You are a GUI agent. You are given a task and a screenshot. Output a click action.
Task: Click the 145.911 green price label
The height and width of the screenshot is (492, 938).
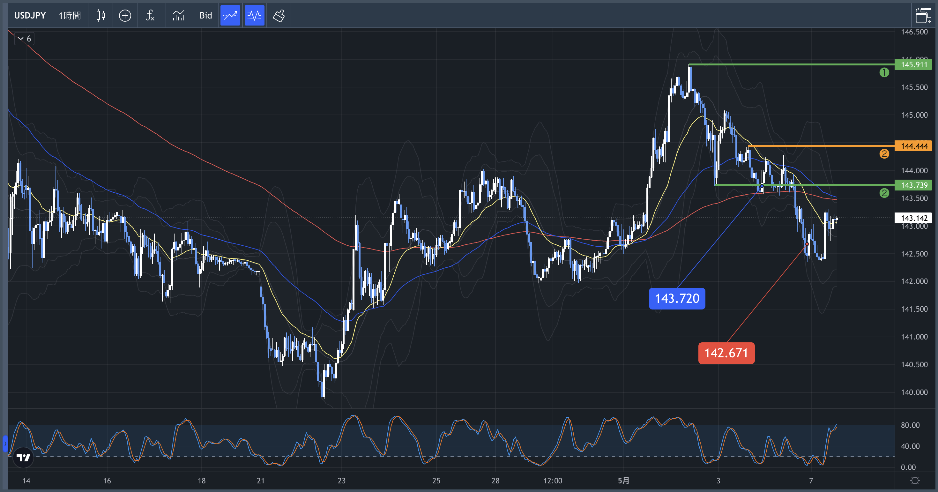(913, 64)
